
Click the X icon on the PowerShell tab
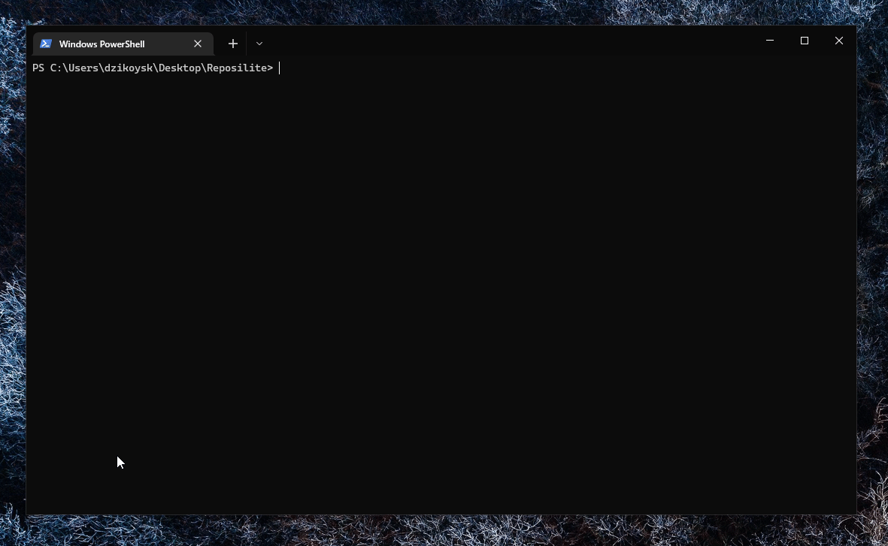(198, 44)
